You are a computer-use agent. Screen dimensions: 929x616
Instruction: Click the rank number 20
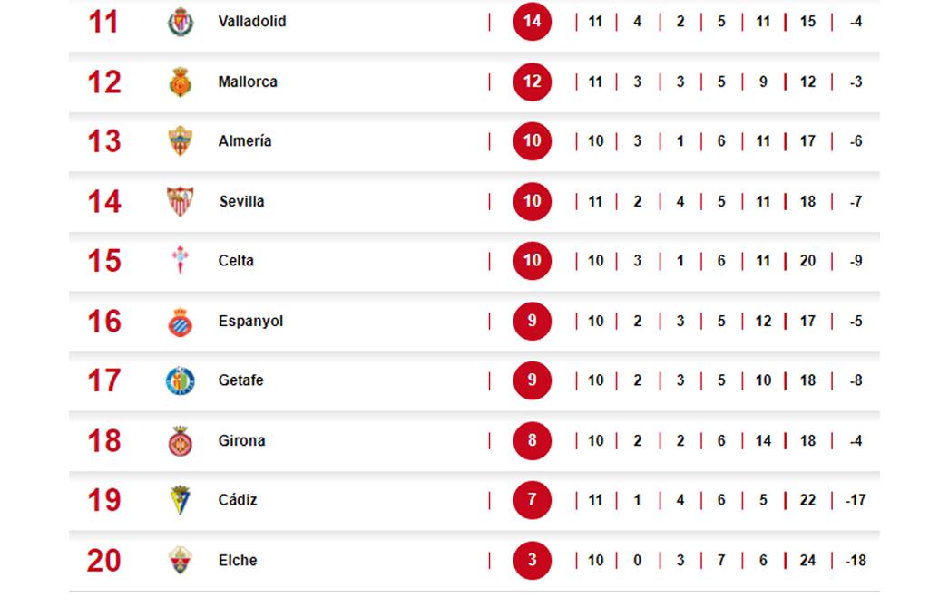(x=103, y=561)
